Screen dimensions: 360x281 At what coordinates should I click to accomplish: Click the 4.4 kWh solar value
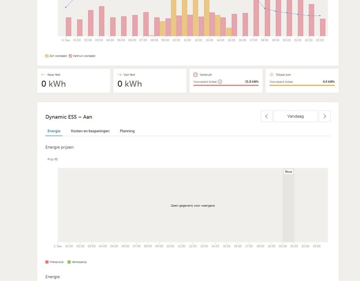pos(329,82)
